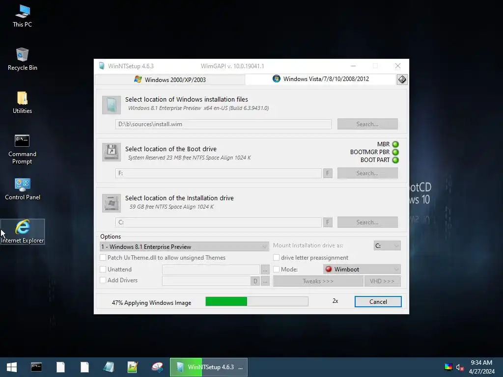Click the Unattend file browse button

tap(265, 269)
